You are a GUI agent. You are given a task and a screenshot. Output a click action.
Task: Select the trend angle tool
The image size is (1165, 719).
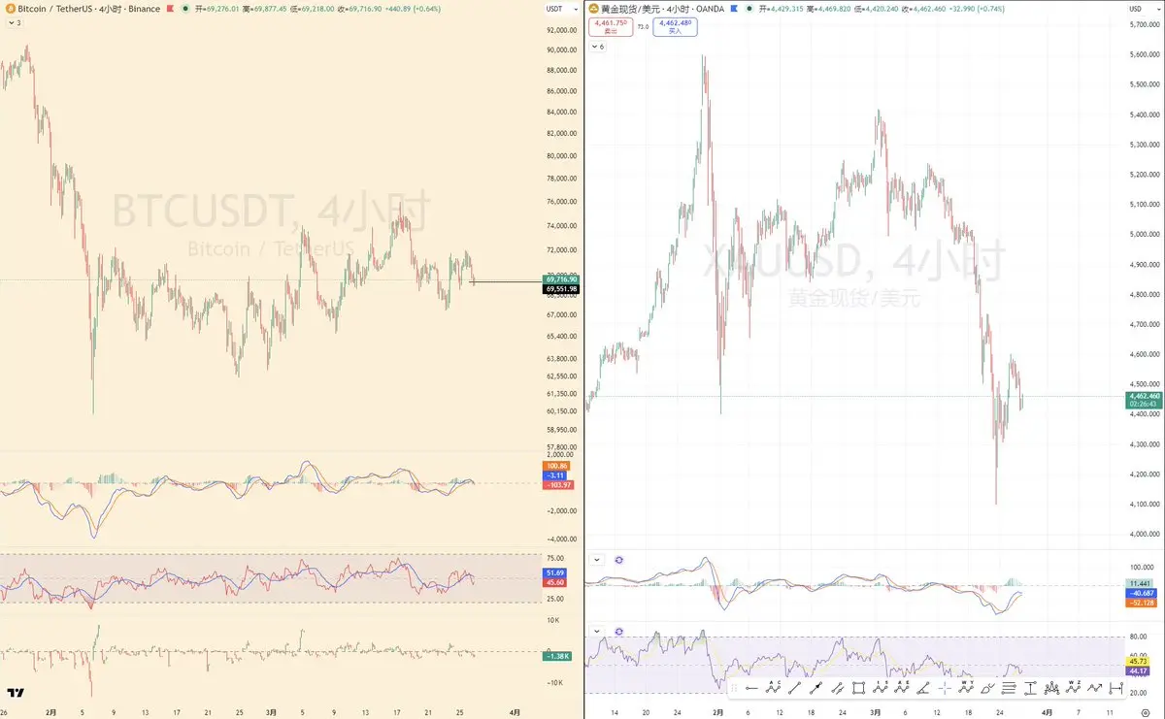pyautogui.click(x=922, y=688)
